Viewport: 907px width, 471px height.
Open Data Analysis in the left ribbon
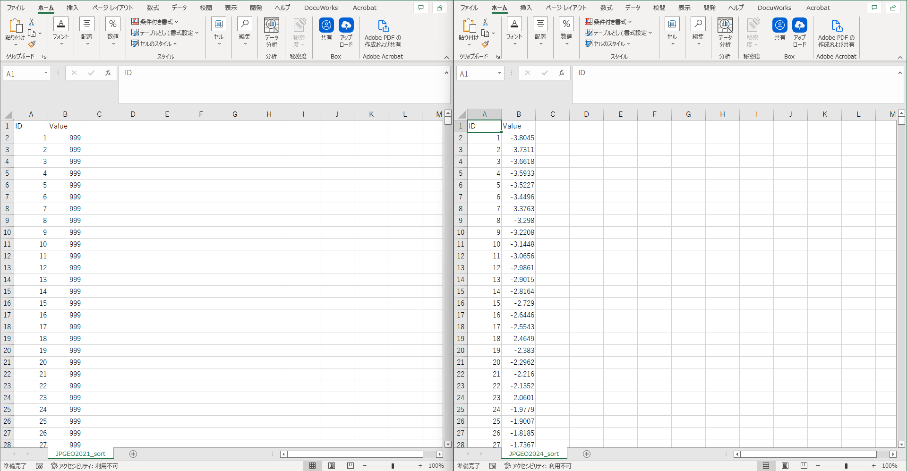pos(271,32)
